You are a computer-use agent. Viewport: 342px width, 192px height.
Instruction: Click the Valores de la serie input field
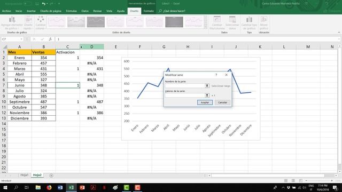click(185, 95)
